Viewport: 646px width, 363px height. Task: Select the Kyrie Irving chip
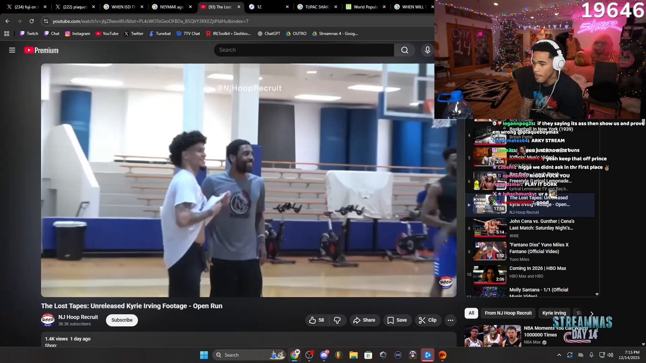[x=554, y=313]
